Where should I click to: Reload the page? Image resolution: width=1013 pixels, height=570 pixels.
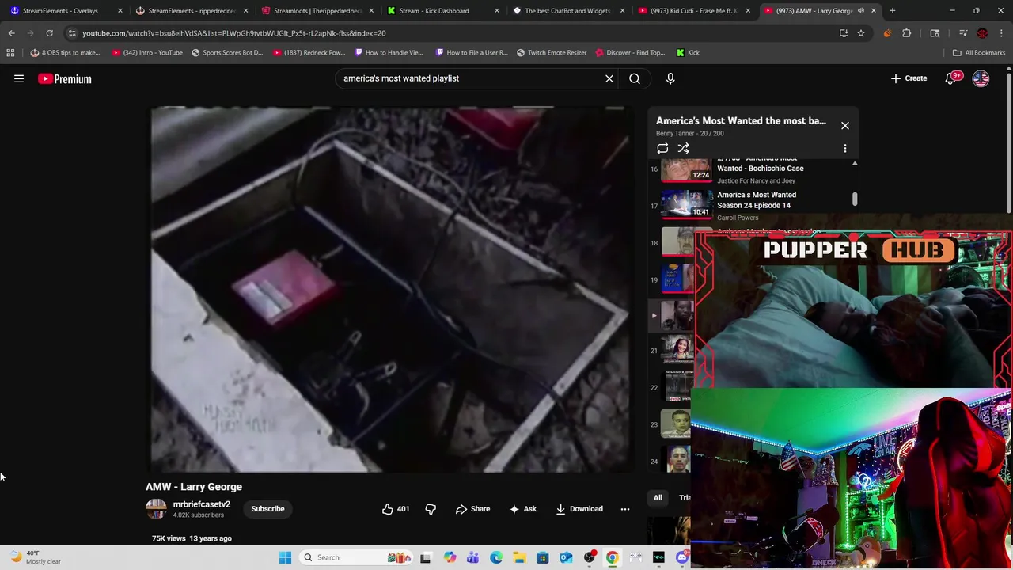coord(49,33)
